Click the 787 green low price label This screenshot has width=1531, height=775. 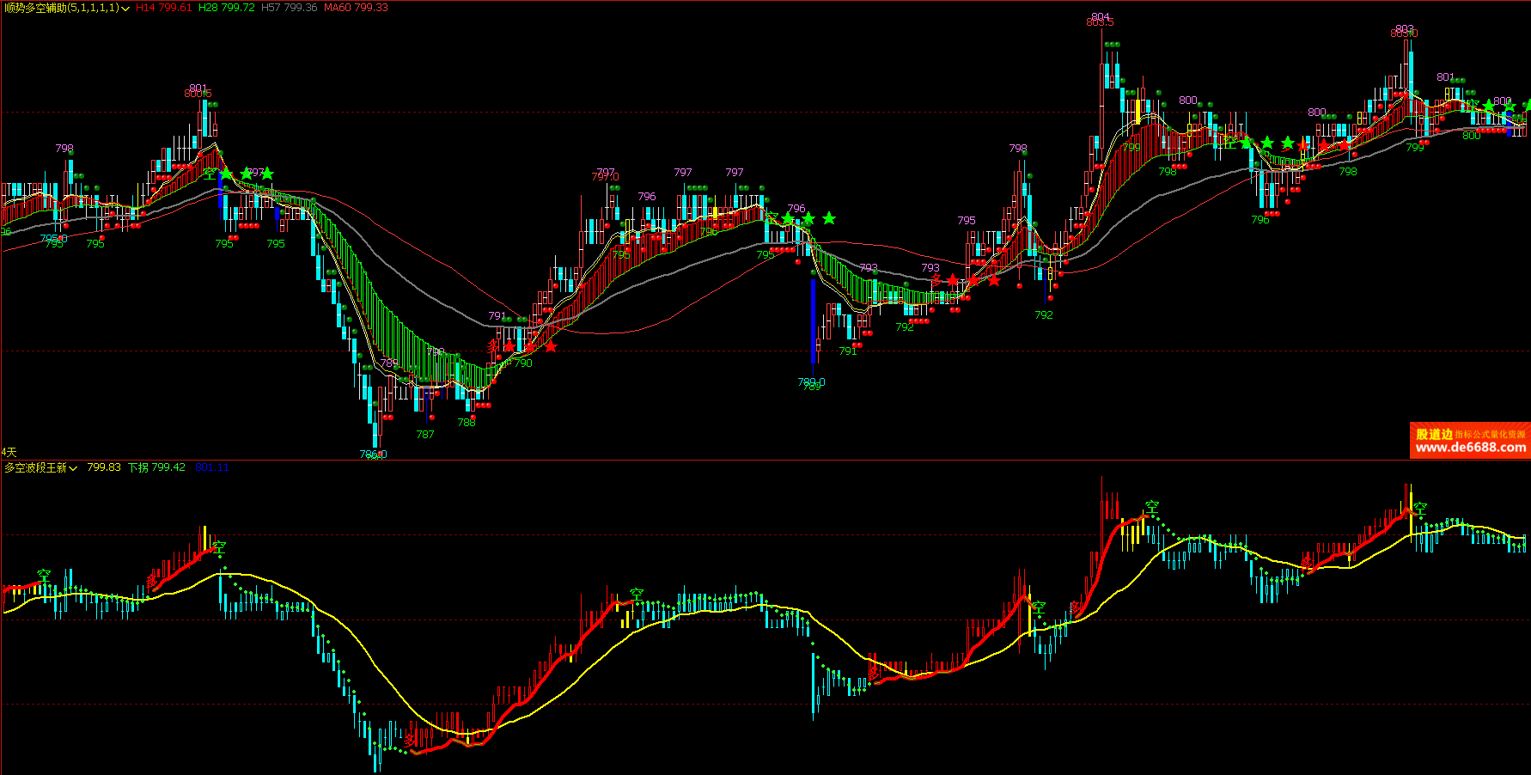pyautogui.click(x=425, y=435)
